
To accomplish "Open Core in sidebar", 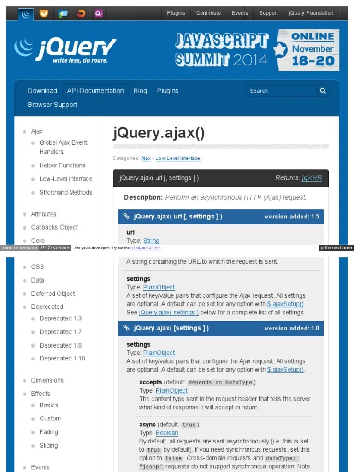I will click(38, 241).
